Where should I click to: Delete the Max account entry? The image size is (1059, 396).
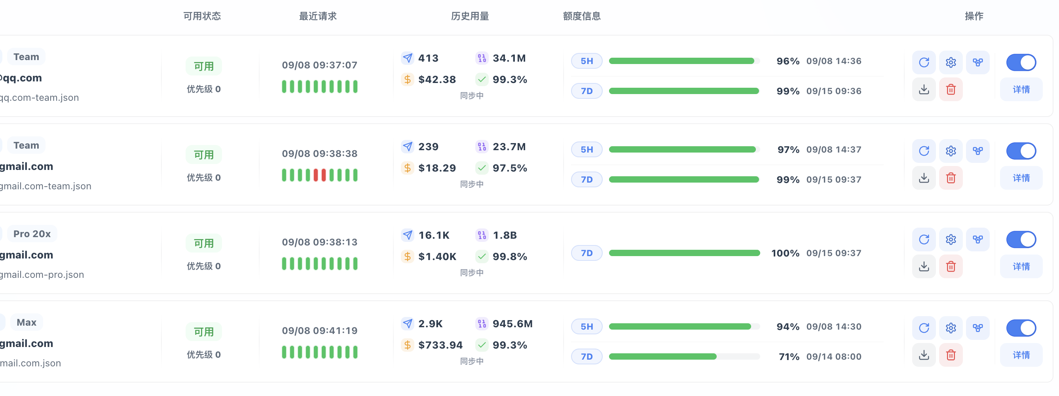click(951, 355)
